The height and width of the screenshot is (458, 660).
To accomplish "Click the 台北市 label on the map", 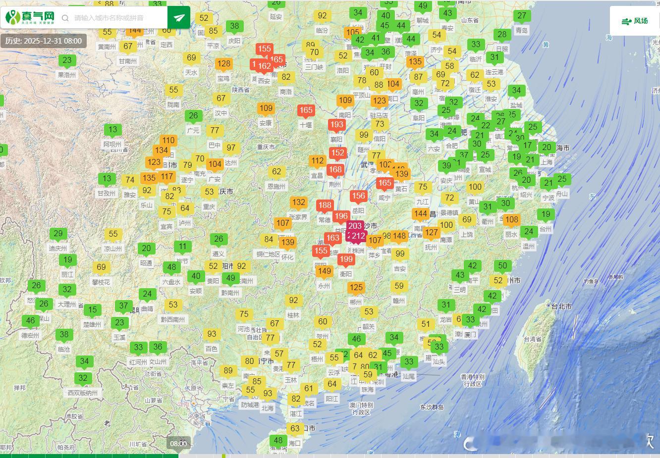I will (562, 306).
